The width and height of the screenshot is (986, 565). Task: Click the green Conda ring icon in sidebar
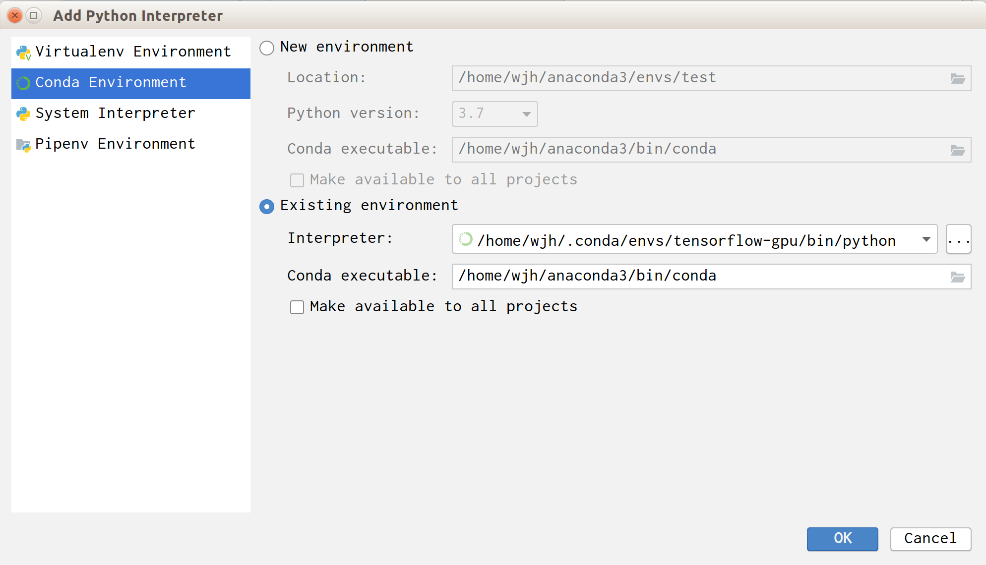click(23, 83)
